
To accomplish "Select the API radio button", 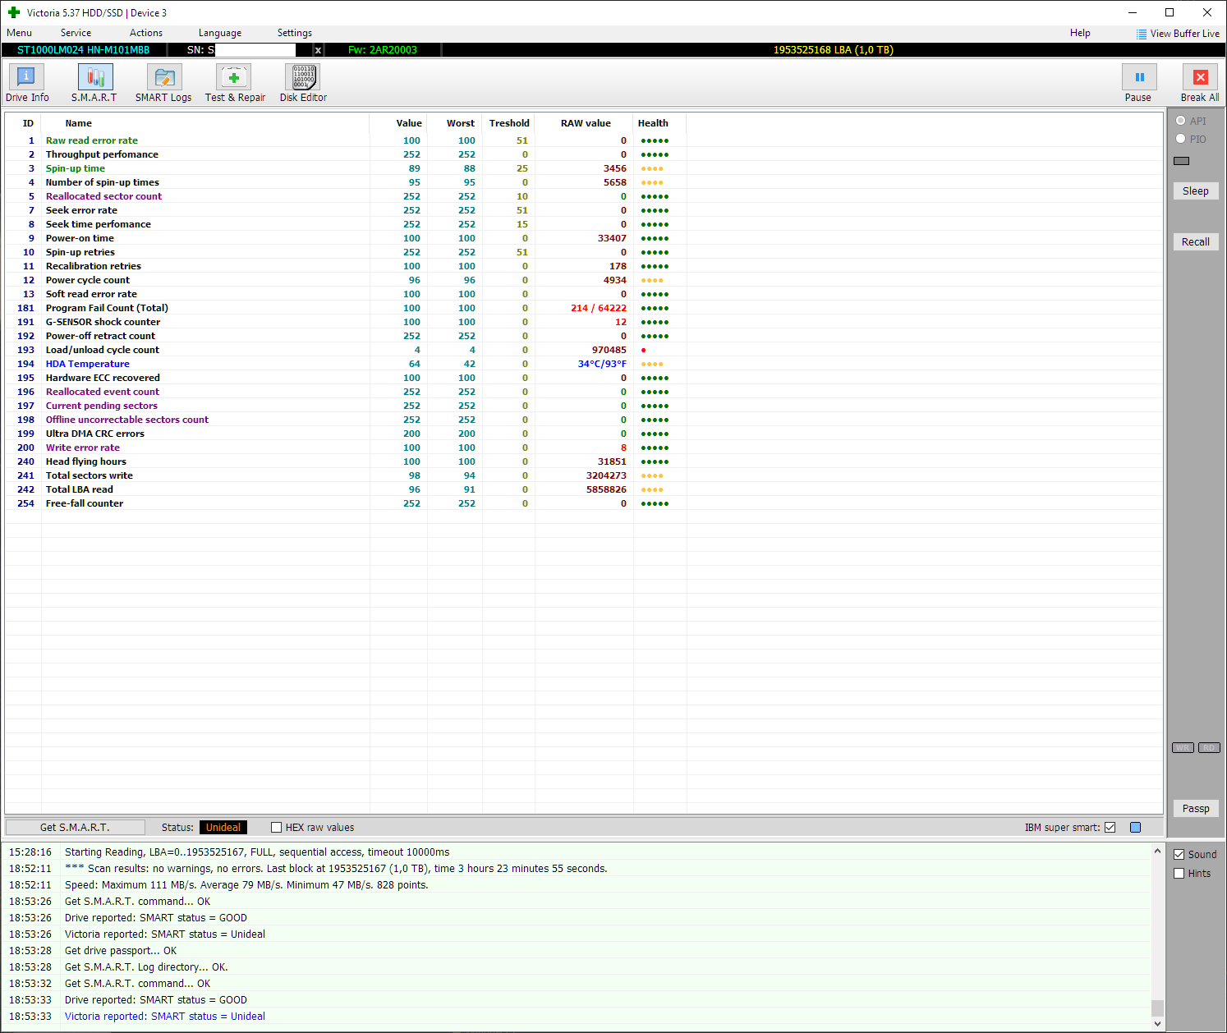I will 1181,121.
